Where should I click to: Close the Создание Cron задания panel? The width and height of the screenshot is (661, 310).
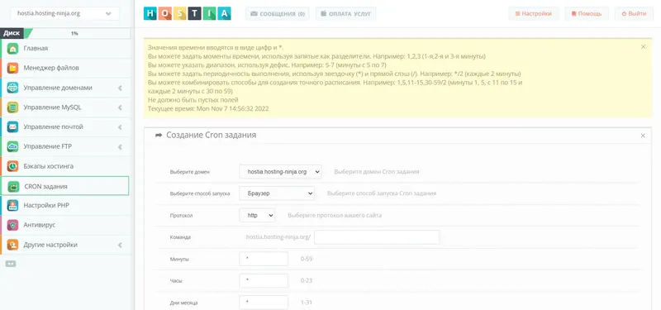pos(643,136)
